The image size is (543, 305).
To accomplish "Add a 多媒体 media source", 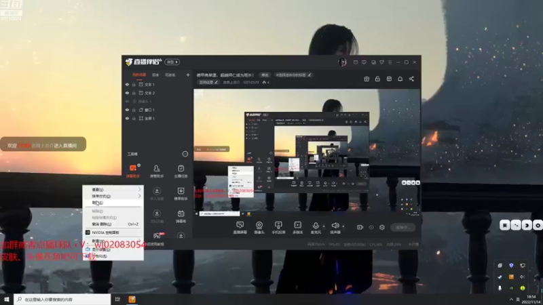I will click(x=297, y=228).
